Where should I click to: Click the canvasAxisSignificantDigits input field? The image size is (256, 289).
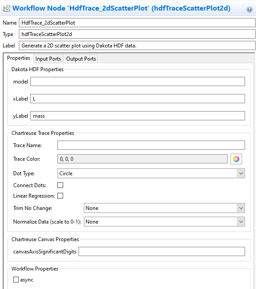pyautogui.click(x=162, y=252)
